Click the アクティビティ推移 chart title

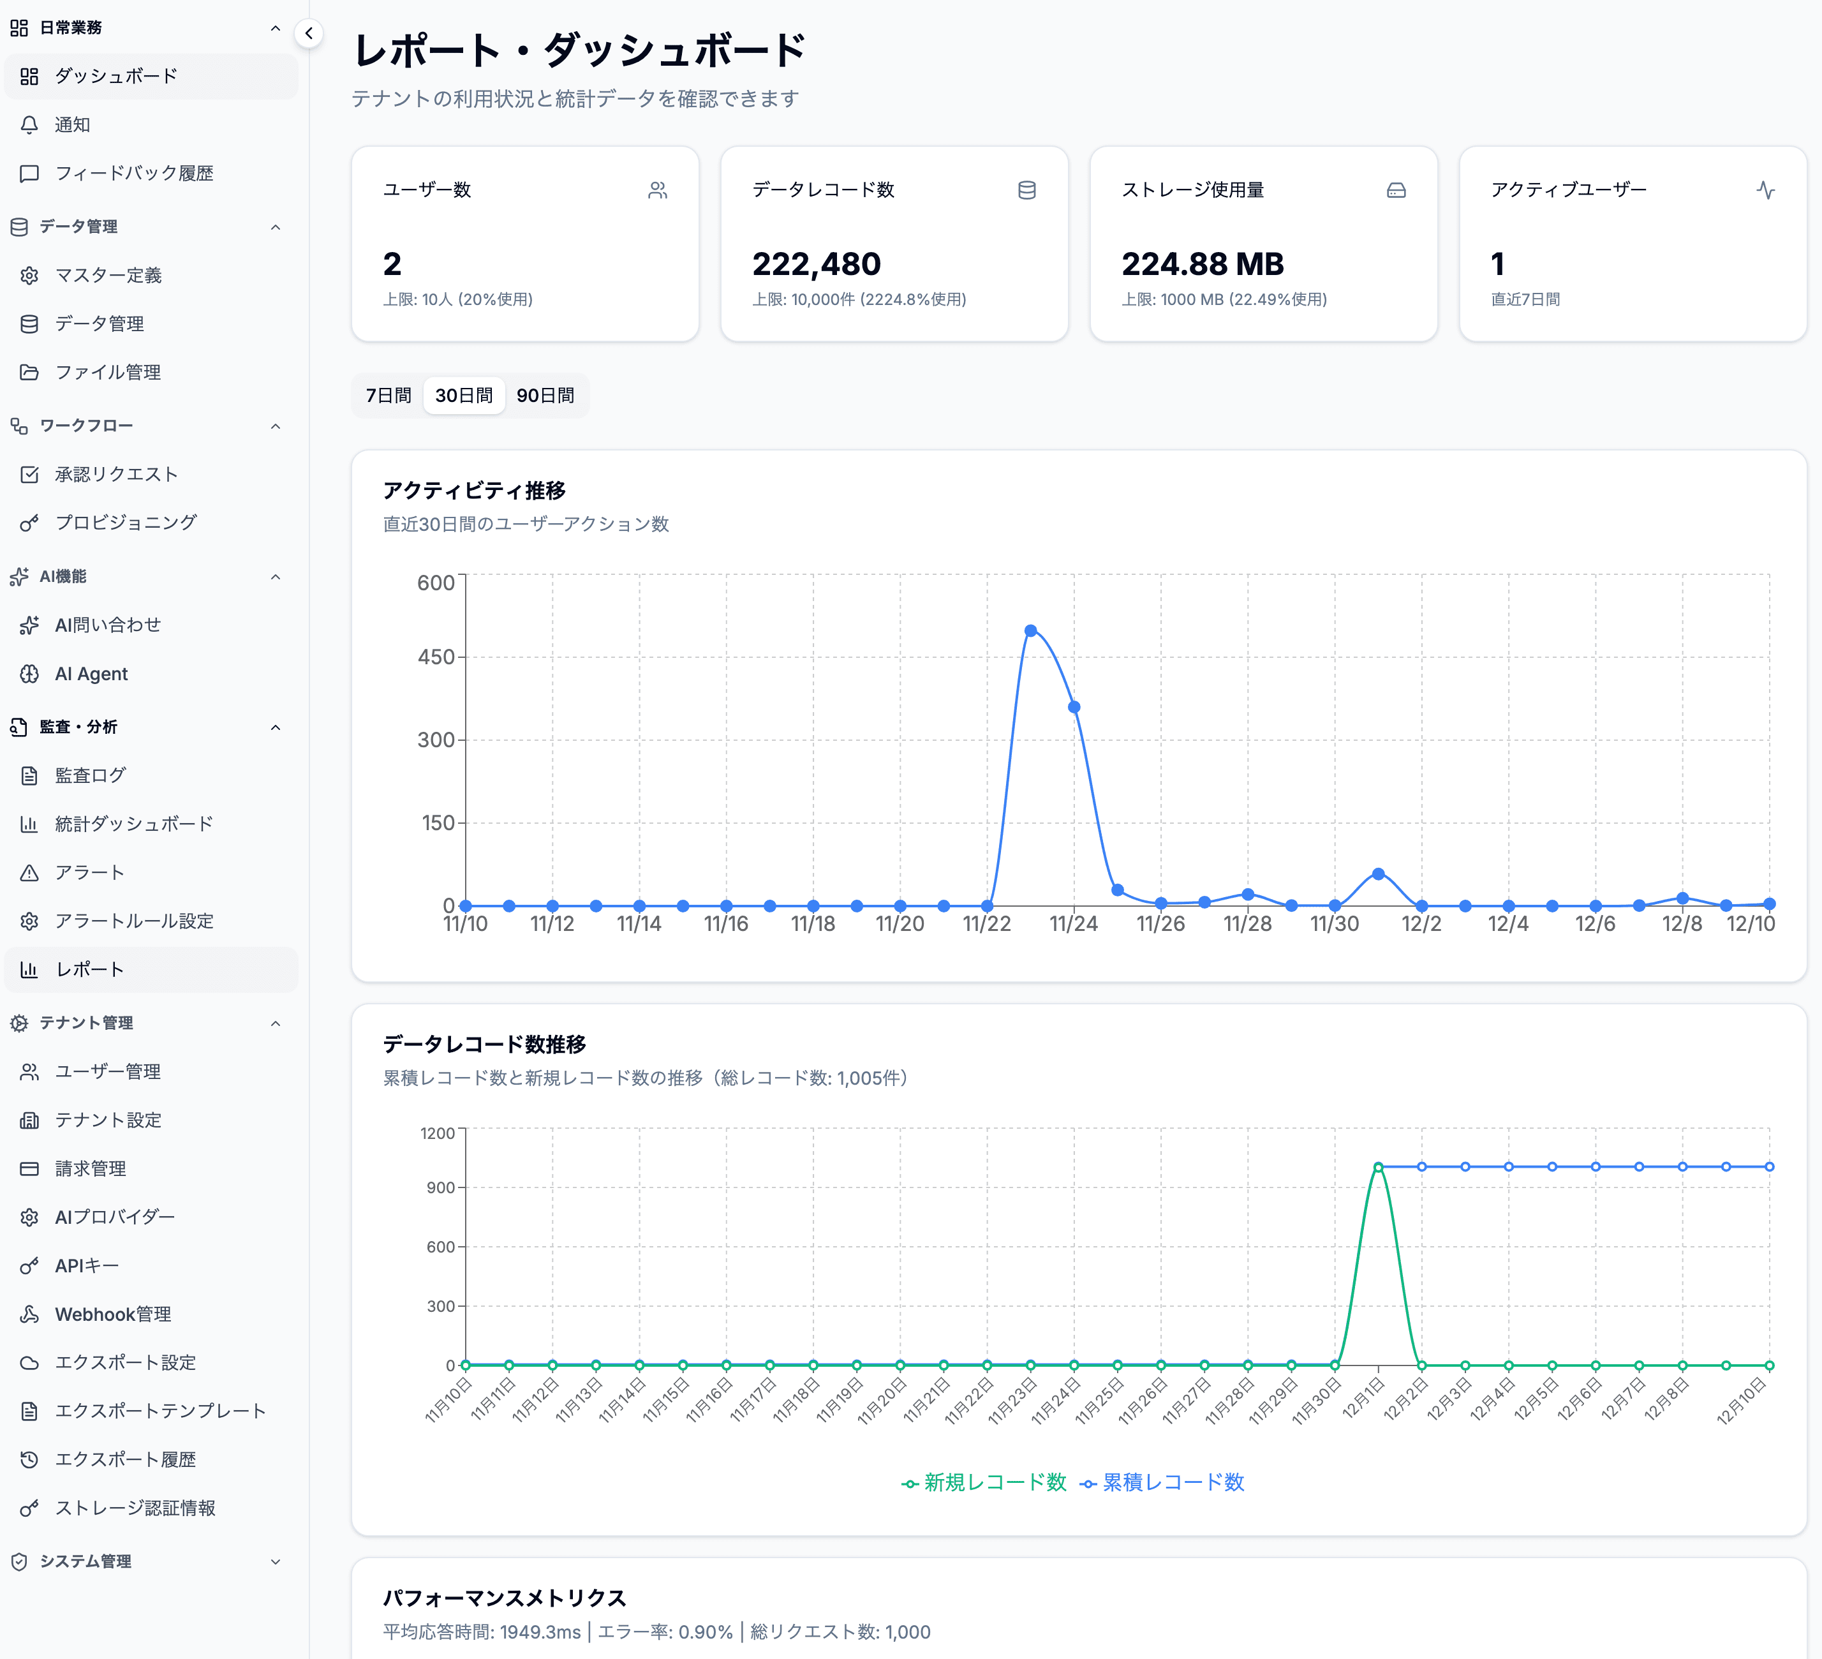(x=475, y=490)
